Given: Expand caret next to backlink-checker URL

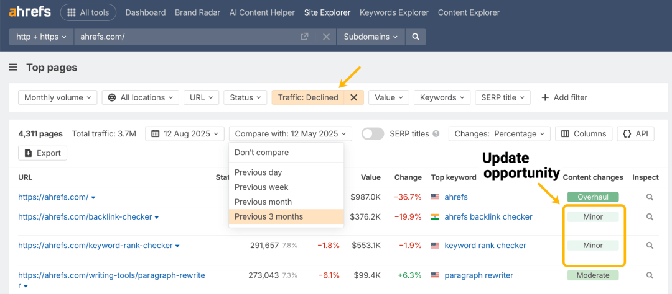Looking at the screenshot, I should tap(157, 217).
